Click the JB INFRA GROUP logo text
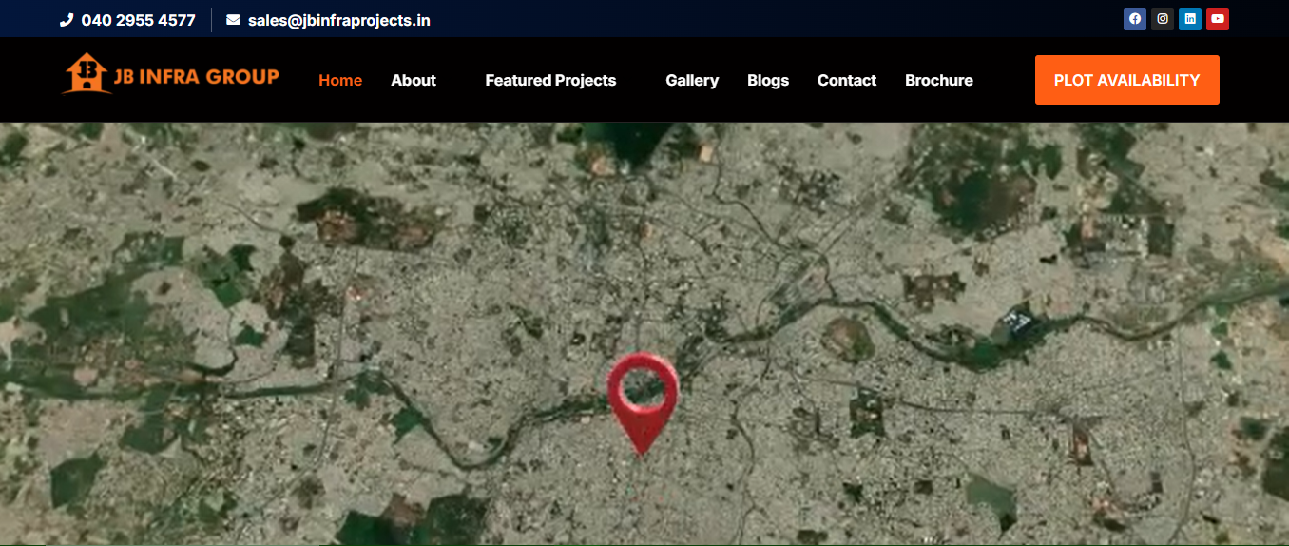 click(197, 77)
